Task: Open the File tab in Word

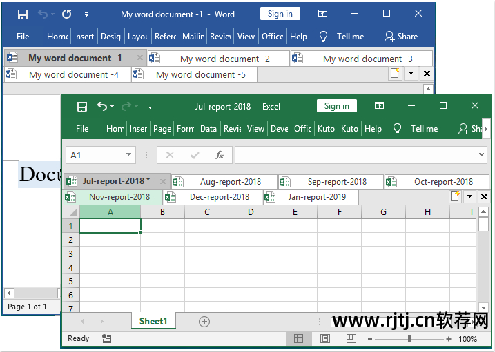Action: point(23,37)
